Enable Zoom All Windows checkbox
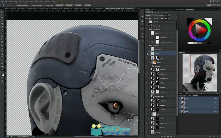Image resolution: width=221 pixels, height=138 pixels. point(31,5)
